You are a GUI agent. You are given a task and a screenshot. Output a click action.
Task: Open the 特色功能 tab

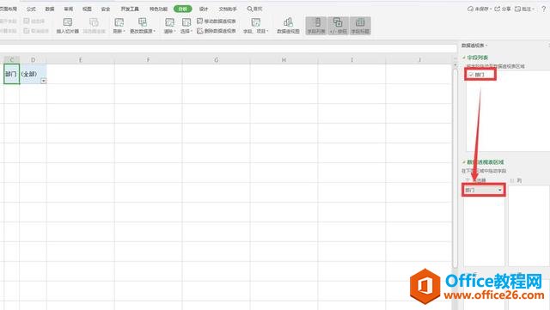pyautogui.click(x=158, y=9)
